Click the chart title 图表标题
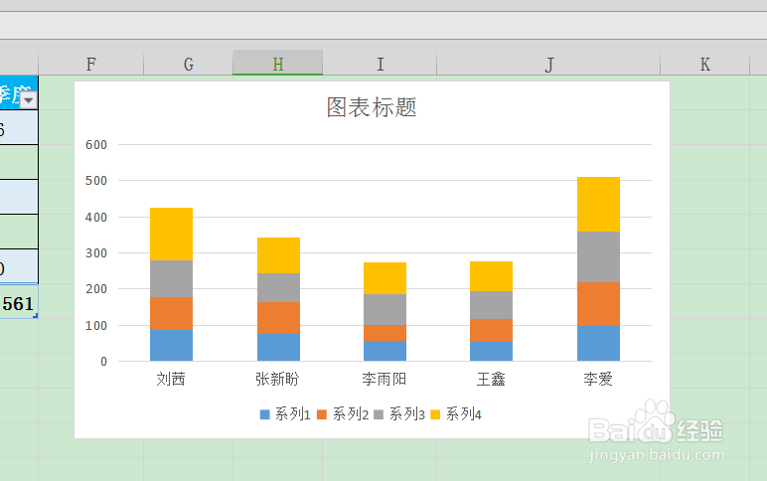Image resolution: width=767 pixels, height=481 pixels. [x=372, y=107]
